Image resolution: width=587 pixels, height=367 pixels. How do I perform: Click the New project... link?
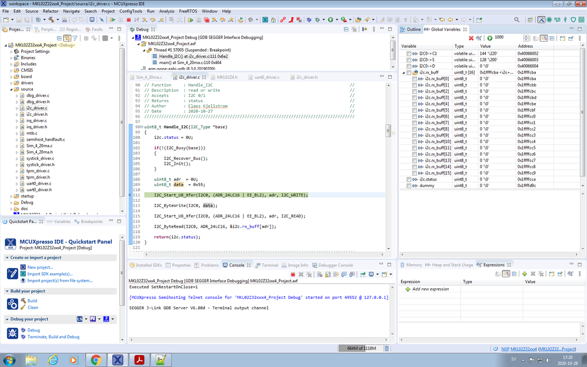(40, 268)
